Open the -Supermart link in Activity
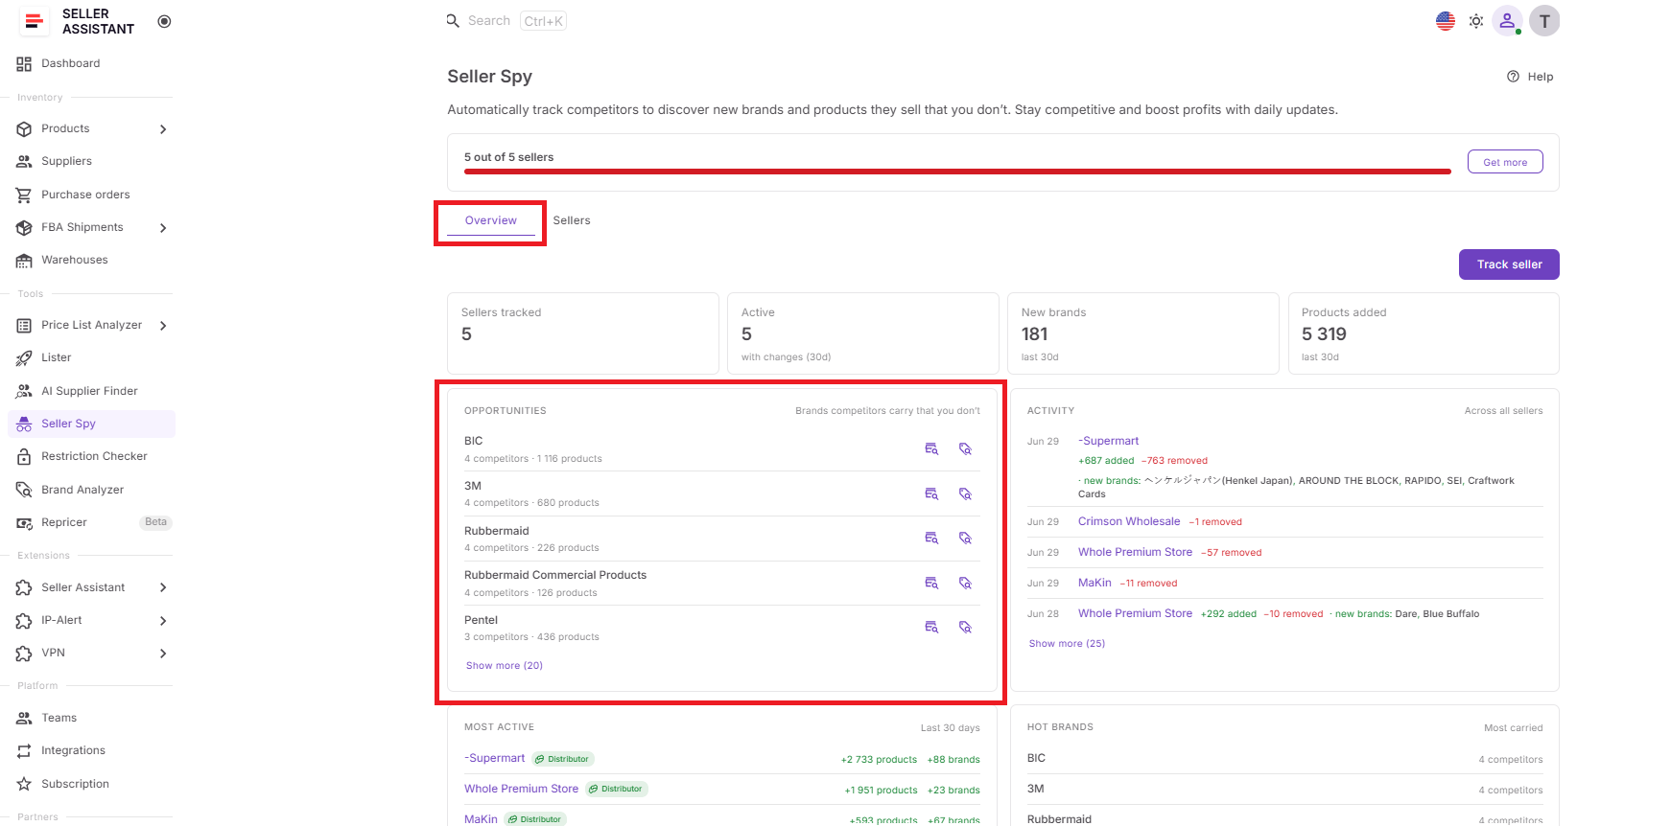 (1108, 441)
